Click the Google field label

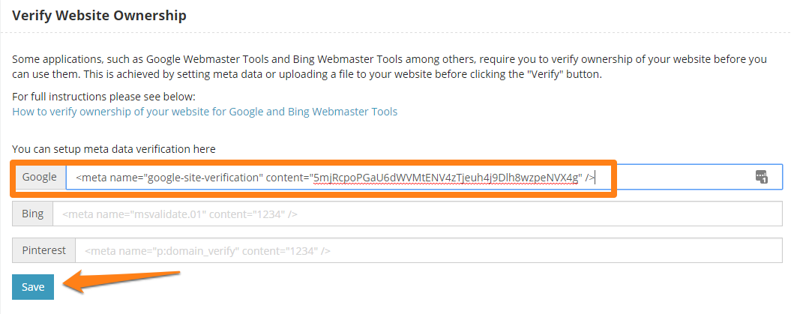tap(39, 178)
